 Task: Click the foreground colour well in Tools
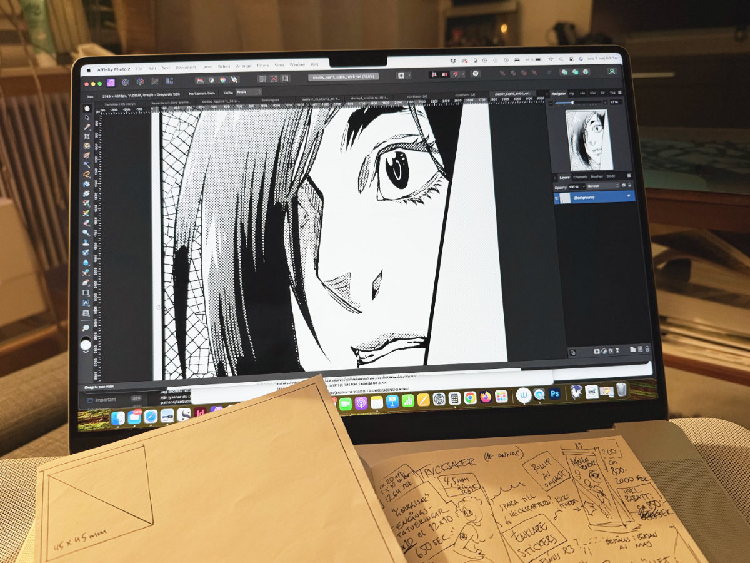[86, 343]
